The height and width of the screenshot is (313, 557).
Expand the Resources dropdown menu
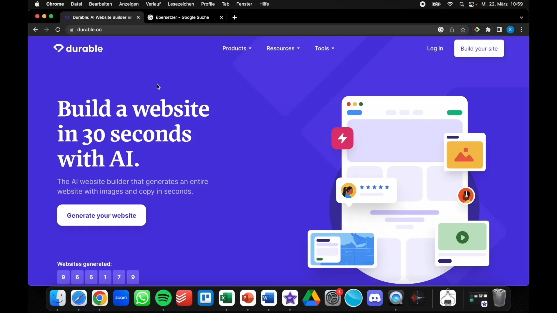point(283,48)
